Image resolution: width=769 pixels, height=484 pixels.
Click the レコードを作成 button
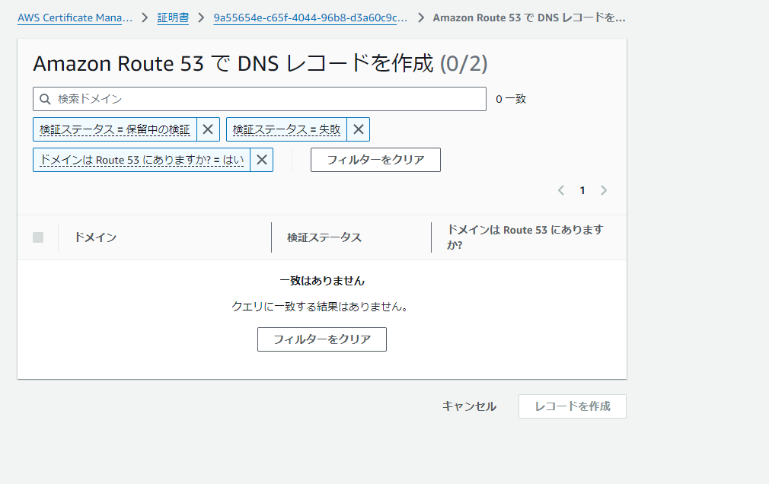(x=573, y=406)
